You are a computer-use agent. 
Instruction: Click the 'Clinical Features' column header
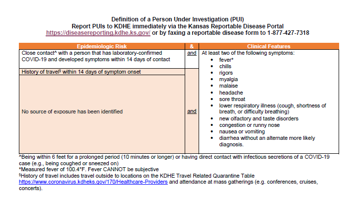pos(269,46)
